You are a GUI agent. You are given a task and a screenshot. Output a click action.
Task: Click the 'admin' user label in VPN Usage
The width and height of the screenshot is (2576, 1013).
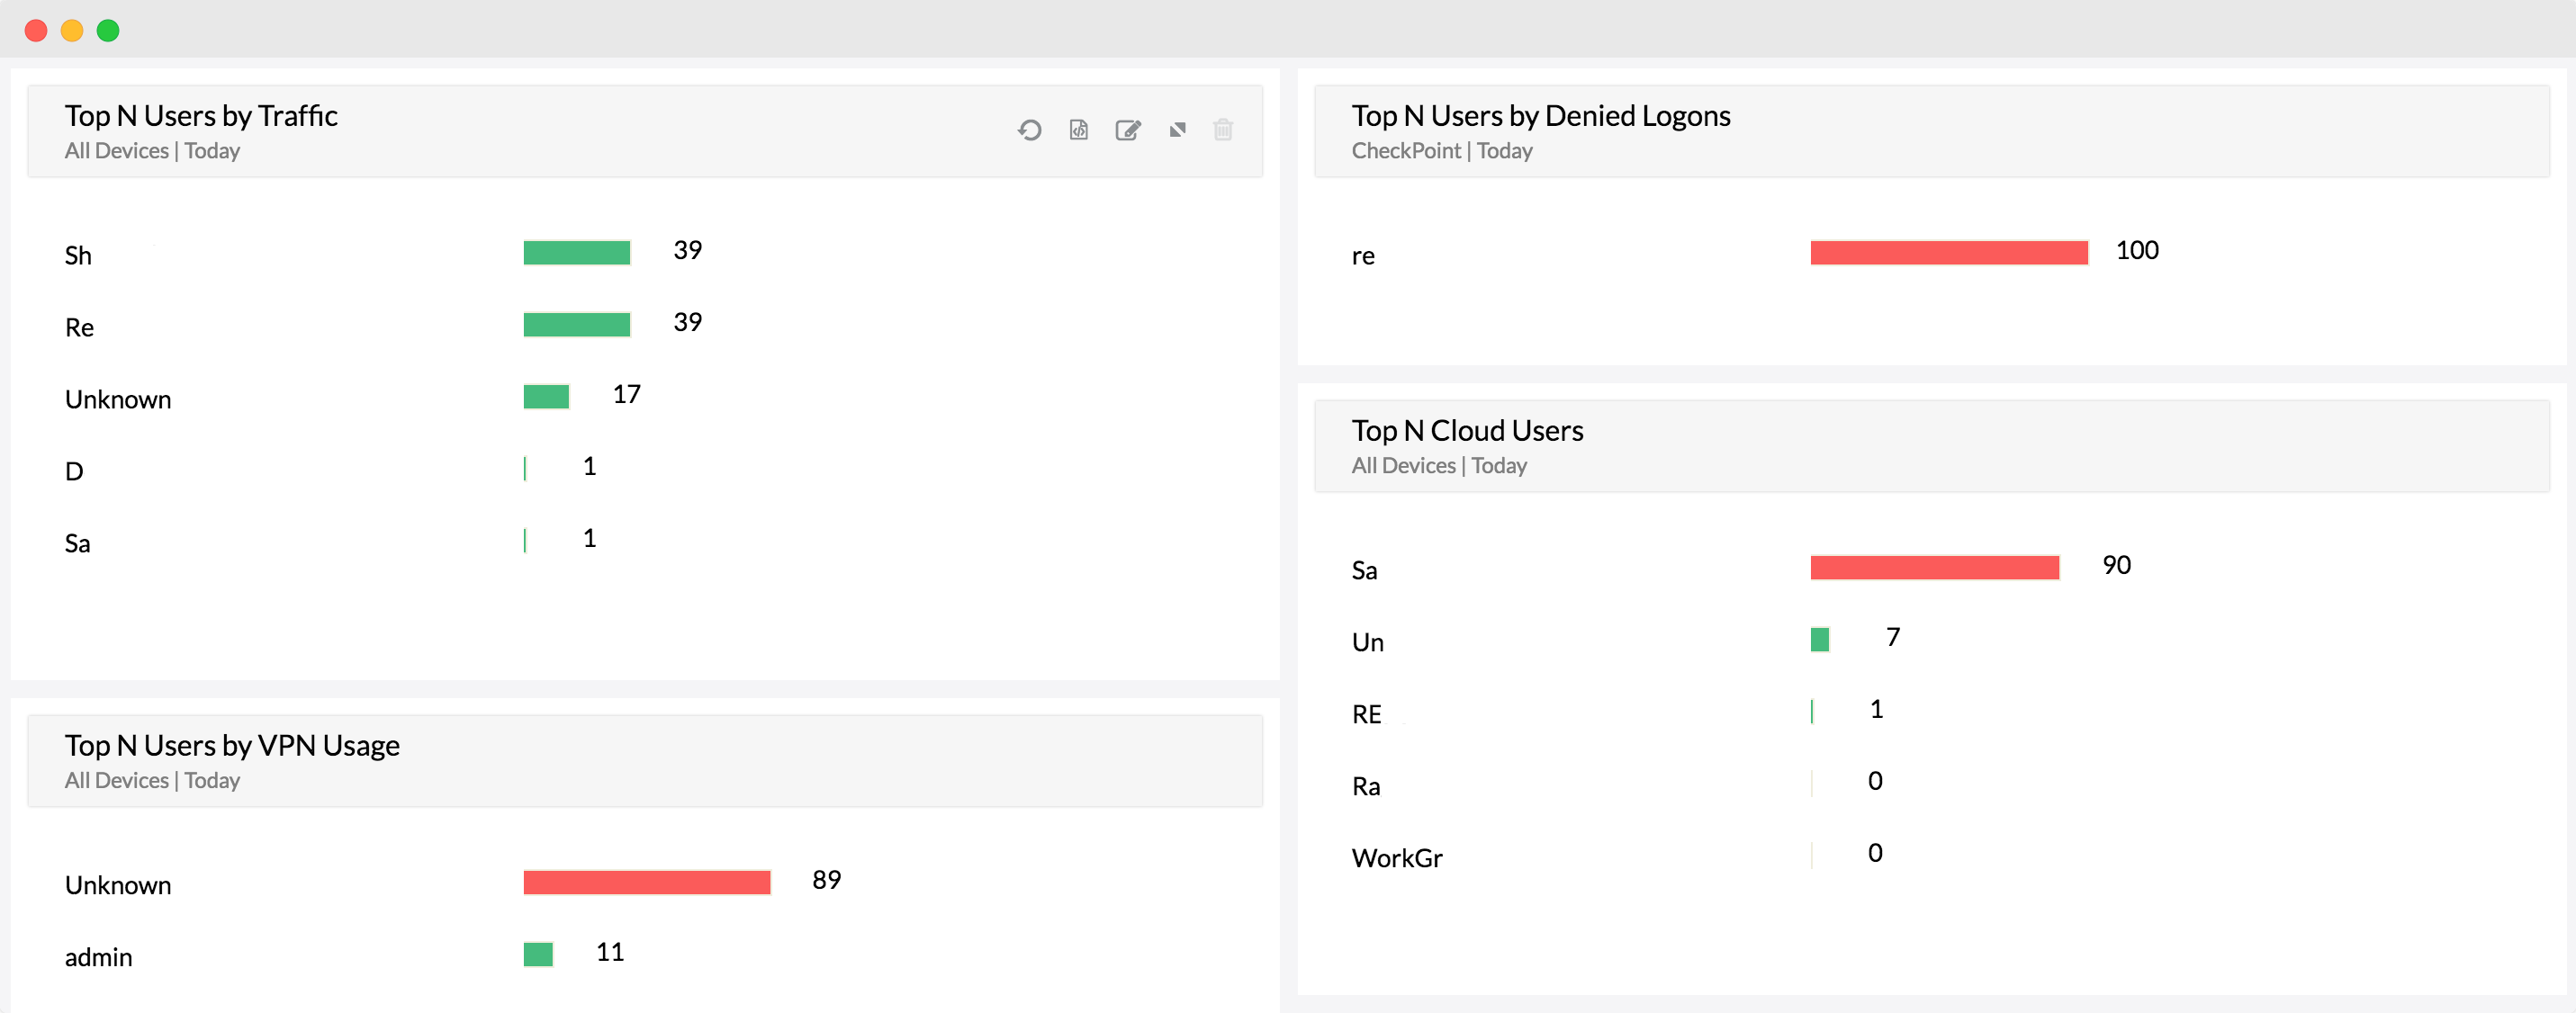pyautogui.click(x=98, y=957)
